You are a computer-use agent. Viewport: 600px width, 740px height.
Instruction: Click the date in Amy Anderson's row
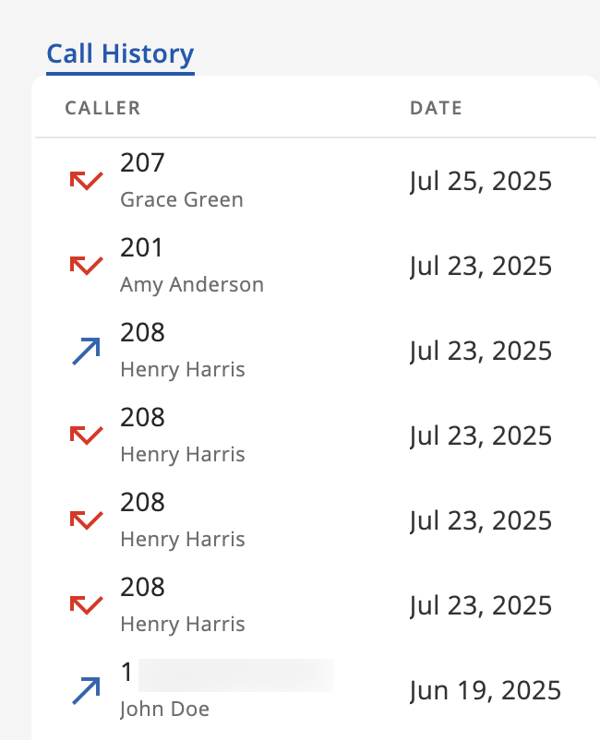480,266
